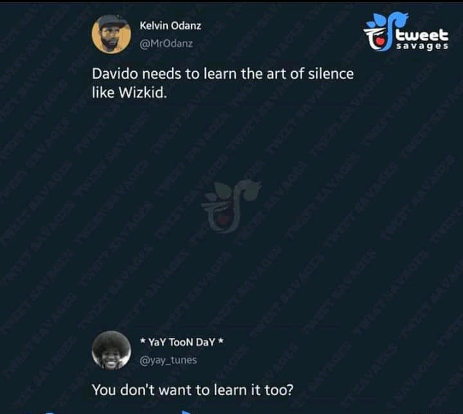Click the word 'Davido' in the tweet
Image resolution: width=463 pixels, height=414 pixels.
click(115, 74)
